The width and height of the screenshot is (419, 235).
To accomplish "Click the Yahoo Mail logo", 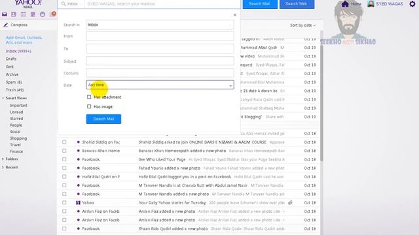I will (28, 4).
